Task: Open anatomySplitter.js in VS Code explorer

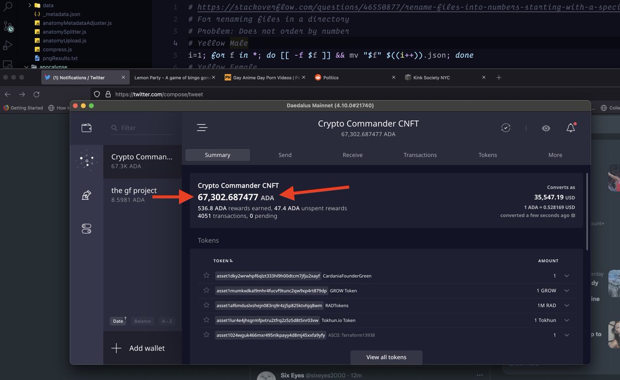Action: point(64,32)
